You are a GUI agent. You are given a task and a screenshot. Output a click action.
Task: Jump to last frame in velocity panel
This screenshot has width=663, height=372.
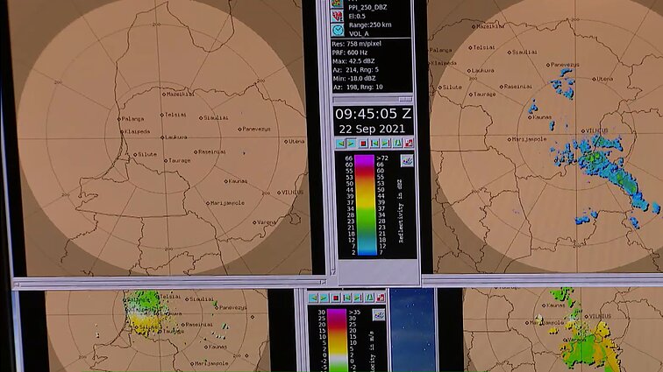(358, 298)
